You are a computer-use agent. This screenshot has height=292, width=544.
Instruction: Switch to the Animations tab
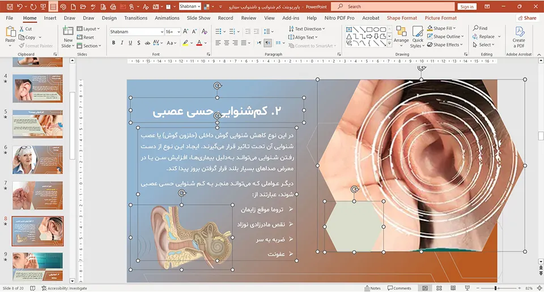[167, 18]
